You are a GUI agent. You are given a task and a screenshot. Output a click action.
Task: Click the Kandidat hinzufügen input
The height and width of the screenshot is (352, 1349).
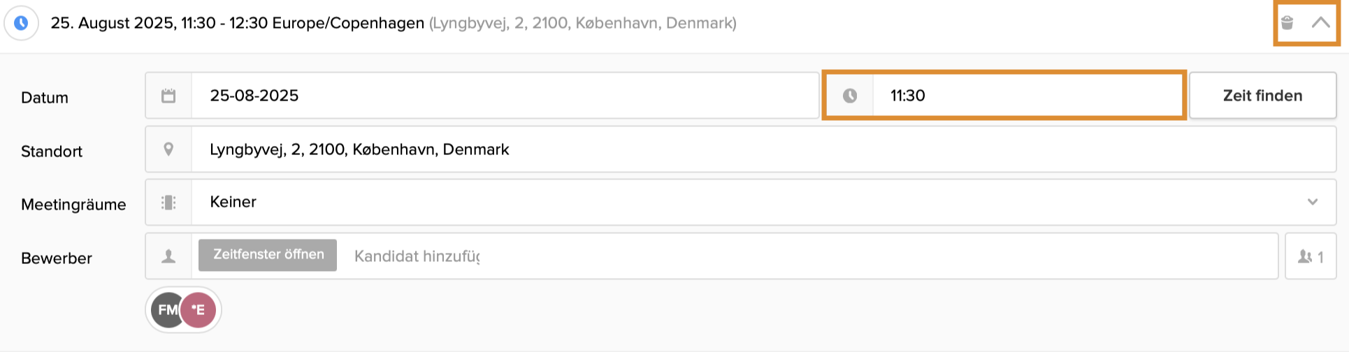tap(811, 256)
